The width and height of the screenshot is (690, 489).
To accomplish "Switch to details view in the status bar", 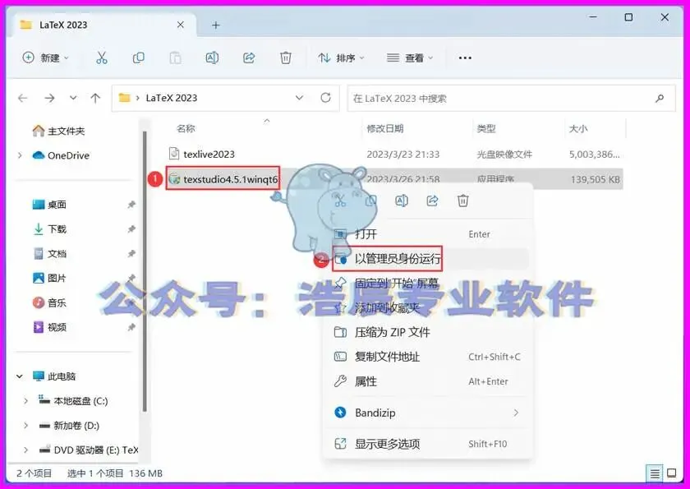I will point(655,473).
